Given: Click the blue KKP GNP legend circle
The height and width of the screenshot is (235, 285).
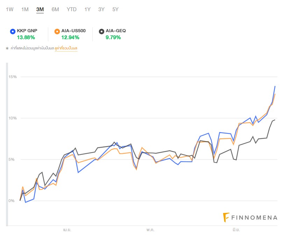Looking at the screenshot, I should point(13,31).
